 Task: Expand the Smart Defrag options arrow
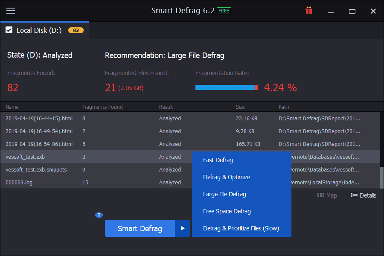coord(183,228)
